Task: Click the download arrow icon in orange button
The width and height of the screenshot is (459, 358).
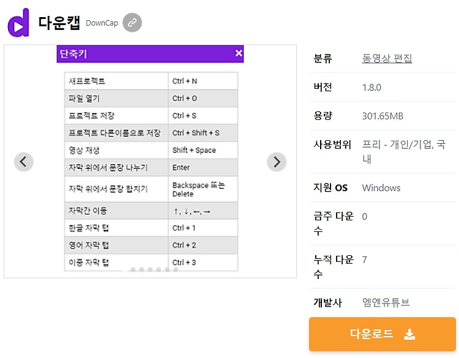Action: [x=409, y=334]
